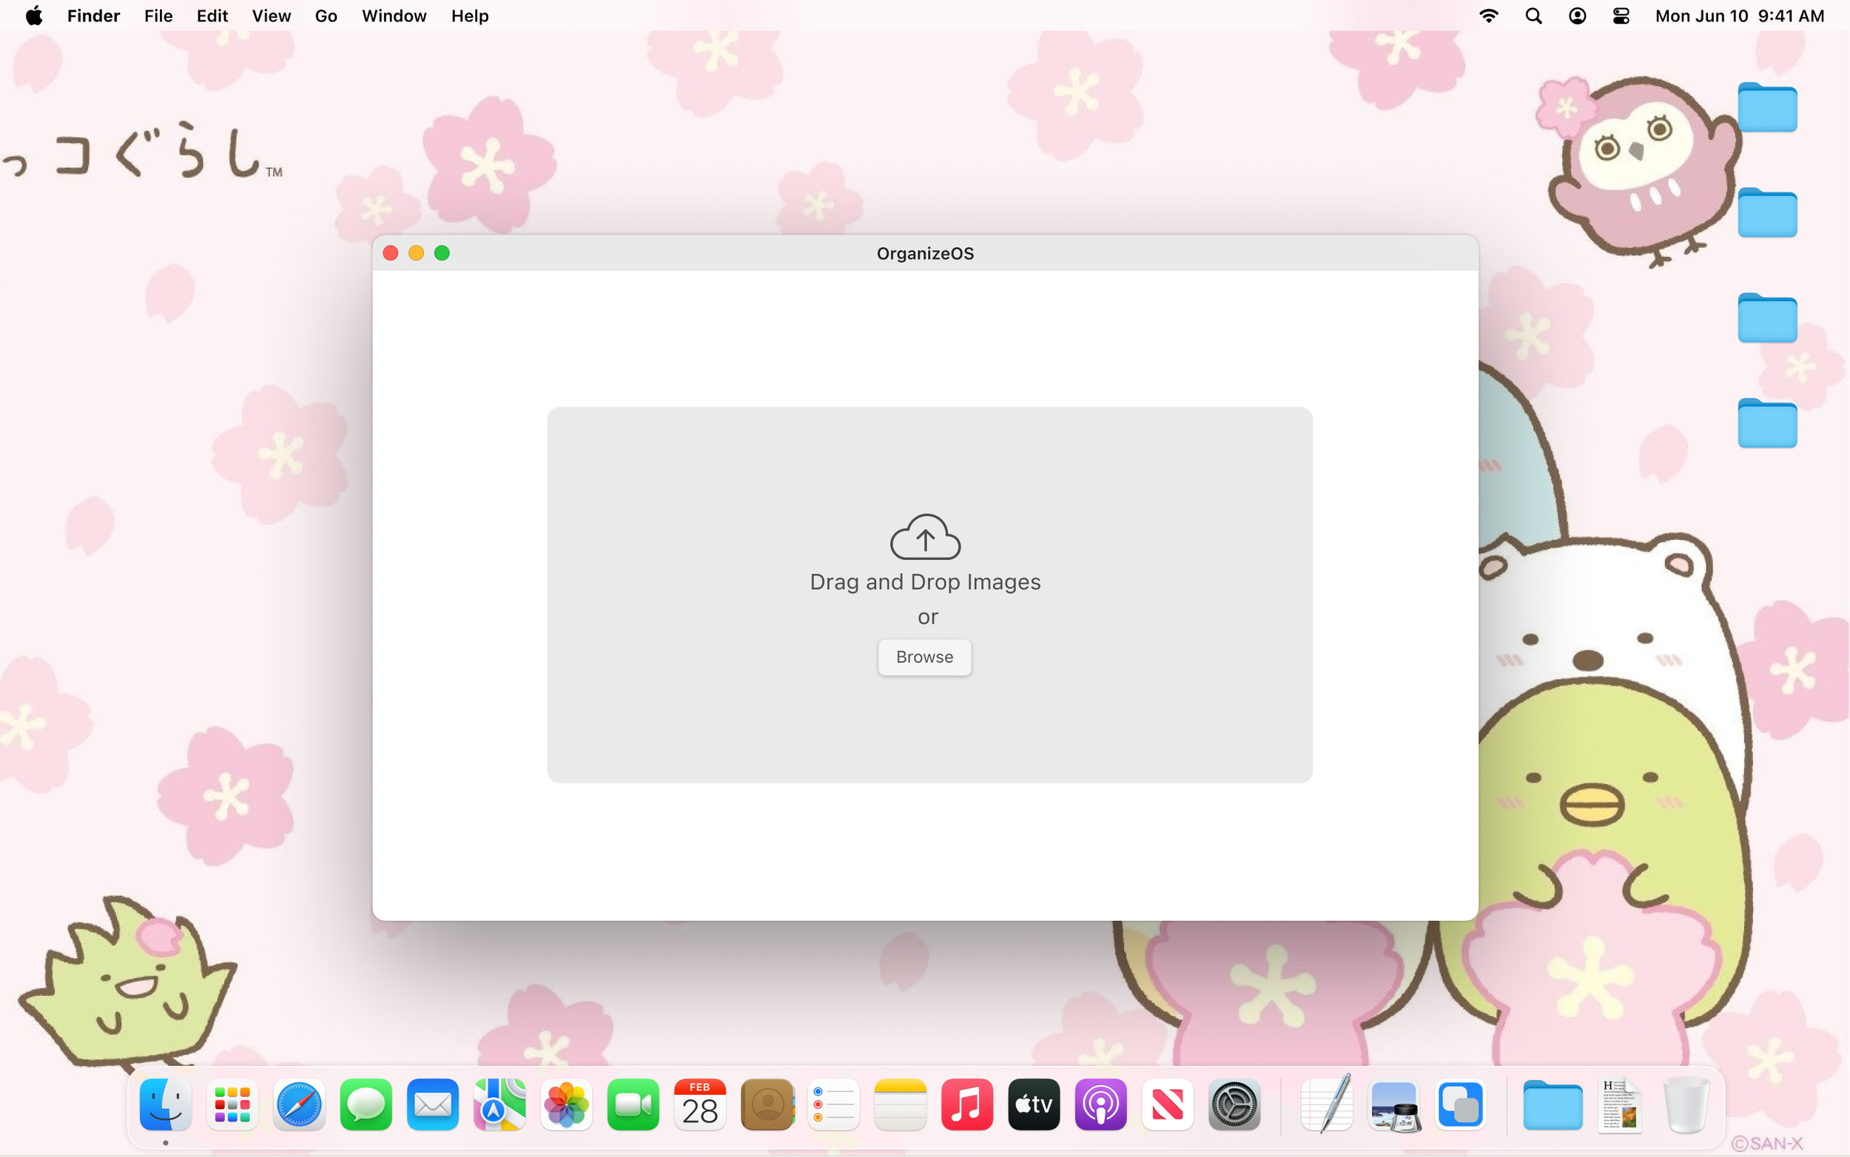Image resolution: width=1850 pixels, height=1157 pixels.
Task: Click the green zoom button of OrganizeOS
Action: (442, 253)
